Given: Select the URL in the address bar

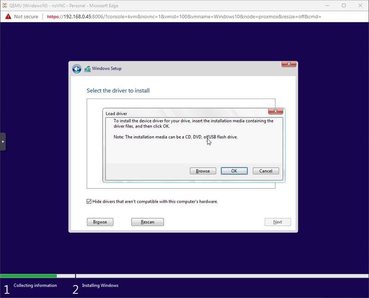Looking at the screenshot, I should pyautogui.click(x=184, y=17).
